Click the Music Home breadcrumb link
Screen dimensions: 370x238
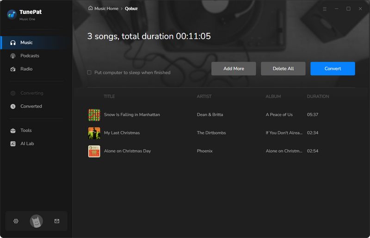[106, 8]
